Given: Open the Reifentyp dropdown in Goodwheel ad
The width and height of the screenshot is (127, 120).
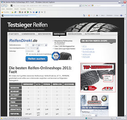Looking at the screenshot, I should point(90,115).
